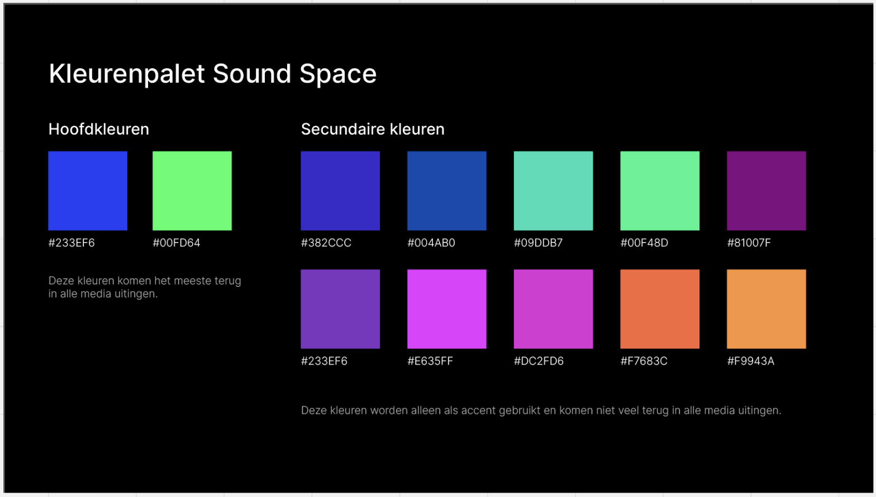This screenshot has height=497, width=876.
Task: Select the dark blue #004AB0 swatch
Action: [x=447, y=190]
